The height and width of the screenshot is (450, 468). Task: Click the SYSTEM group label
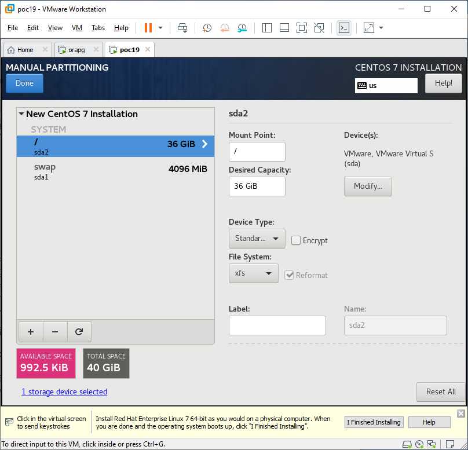(48, 130)
